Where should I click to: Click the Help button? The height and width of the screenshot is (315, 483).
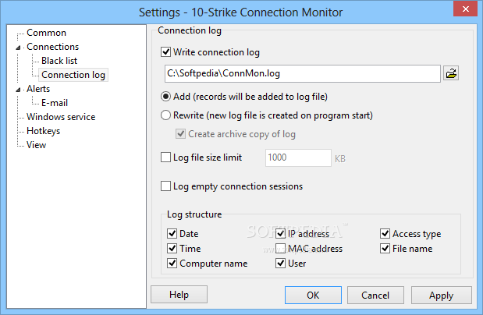[179, 295]
